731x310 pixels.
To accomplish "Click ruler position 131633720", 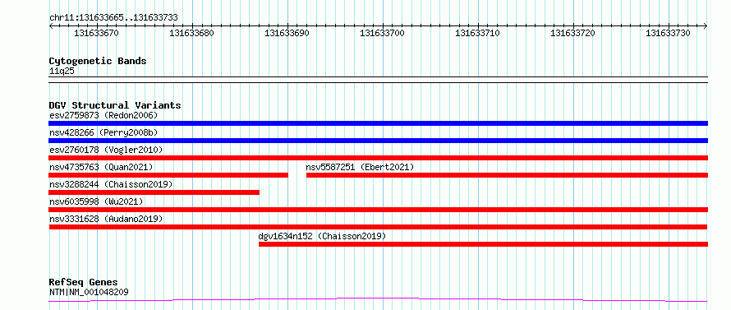I will point(573,33).
